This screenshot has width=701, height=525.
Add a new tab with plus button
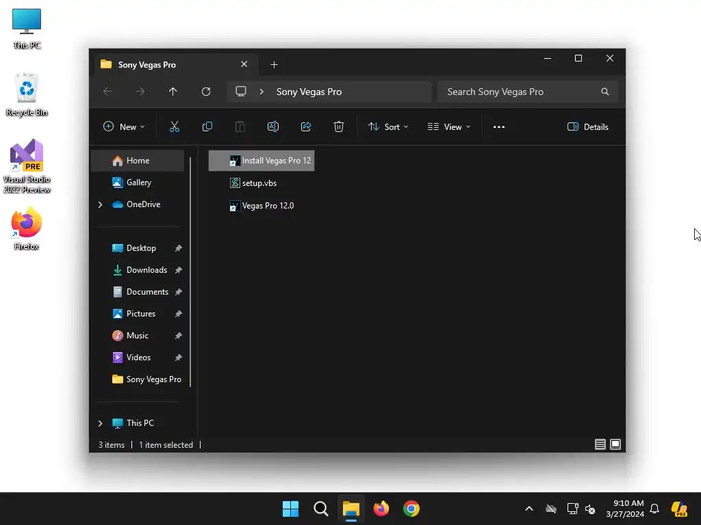pos(274,65)
